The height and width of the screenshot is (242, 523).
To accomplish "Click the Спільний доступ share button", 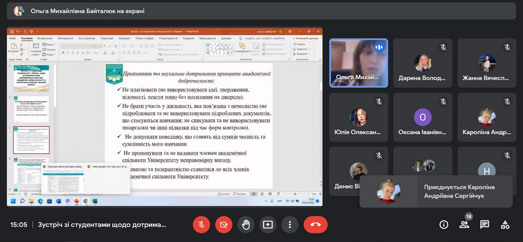I will (306, 38).
